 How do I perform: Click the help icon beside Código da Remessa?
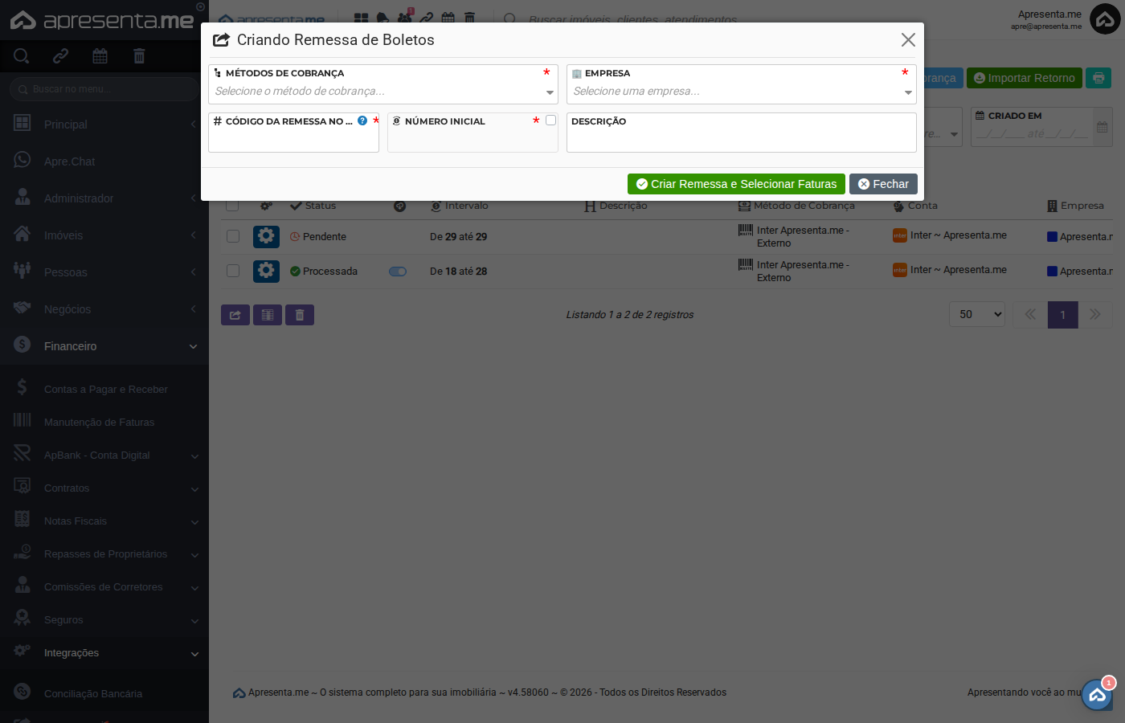pyautogui.click(x=362, y=121)
